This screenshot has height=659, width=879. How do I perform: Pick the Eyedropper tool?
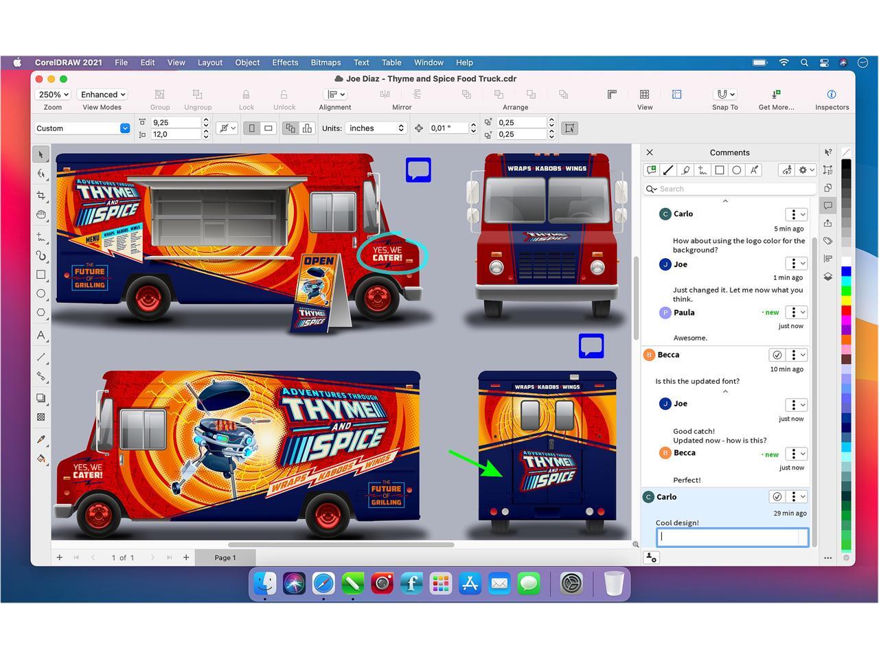(41, 439)
